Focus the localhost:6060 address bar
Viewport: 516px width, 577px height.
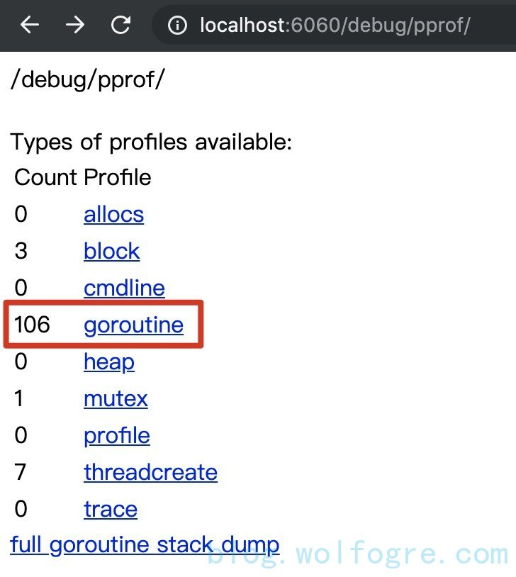pyautogui.click(x=335, y=26)
